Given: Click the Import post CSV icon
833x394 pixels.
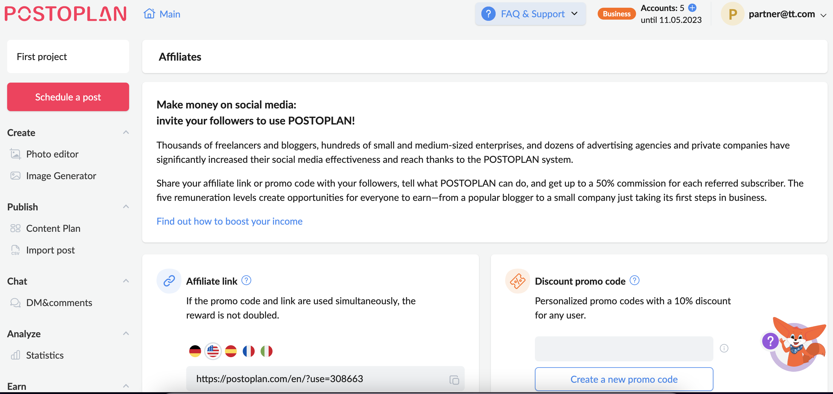Looking at the screenshot, I should [x=15, y=250].
